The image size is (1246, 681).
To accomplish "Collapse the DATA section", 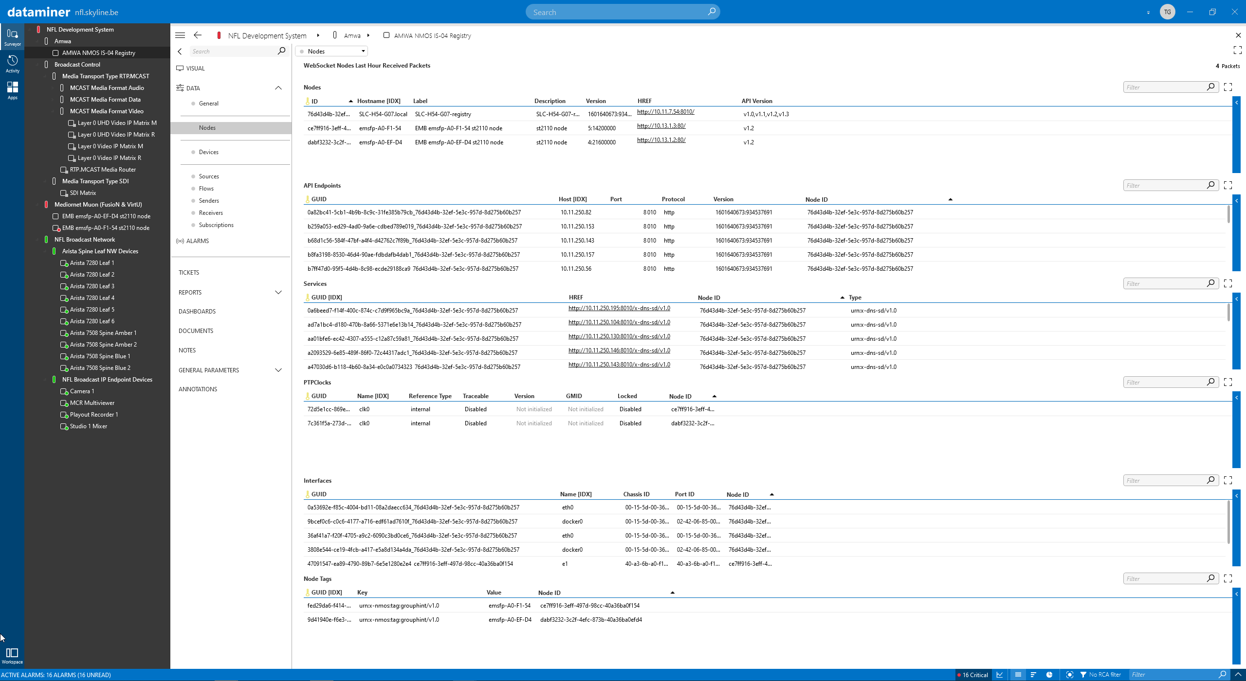I will (x=278, y=88).
